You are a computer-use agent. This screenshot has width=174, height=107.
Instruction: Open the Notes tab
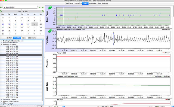click(x=24, y=38)
